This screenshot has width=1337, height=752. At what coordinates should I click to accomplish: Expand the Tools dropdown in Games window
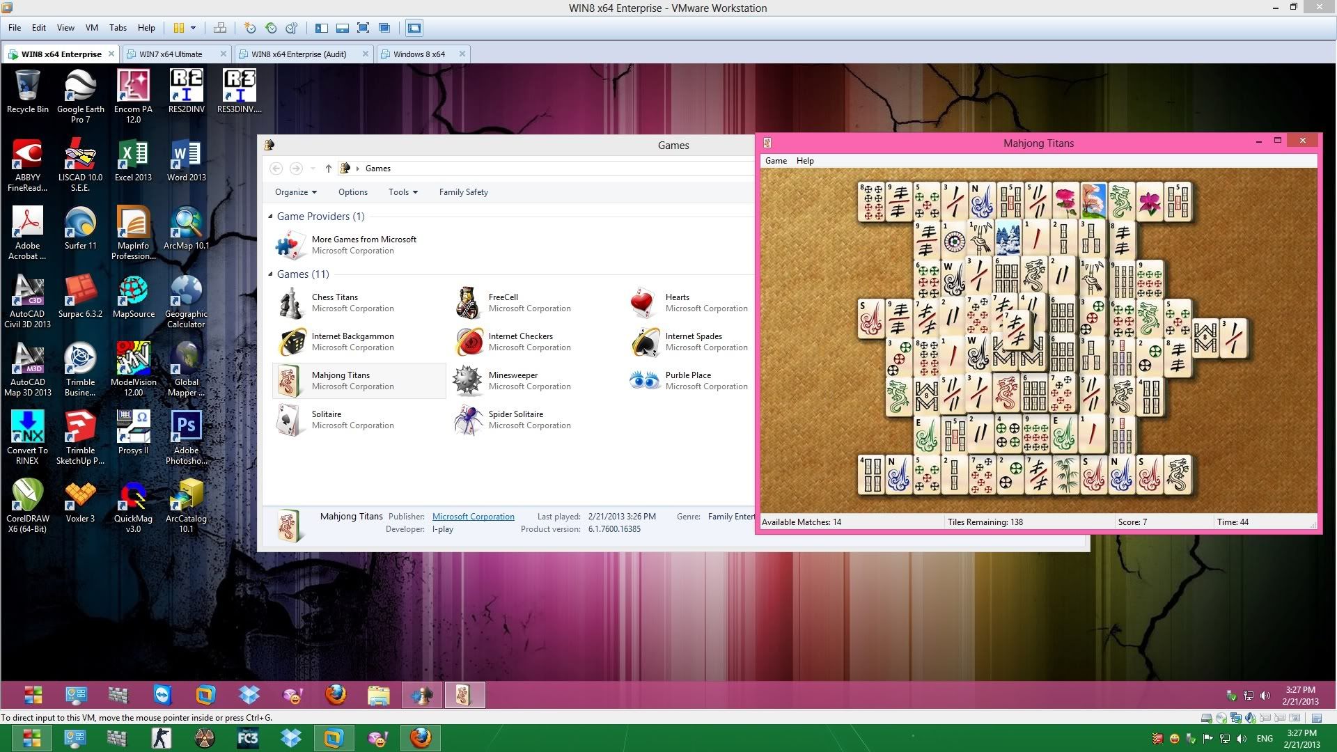pos(402,192)
